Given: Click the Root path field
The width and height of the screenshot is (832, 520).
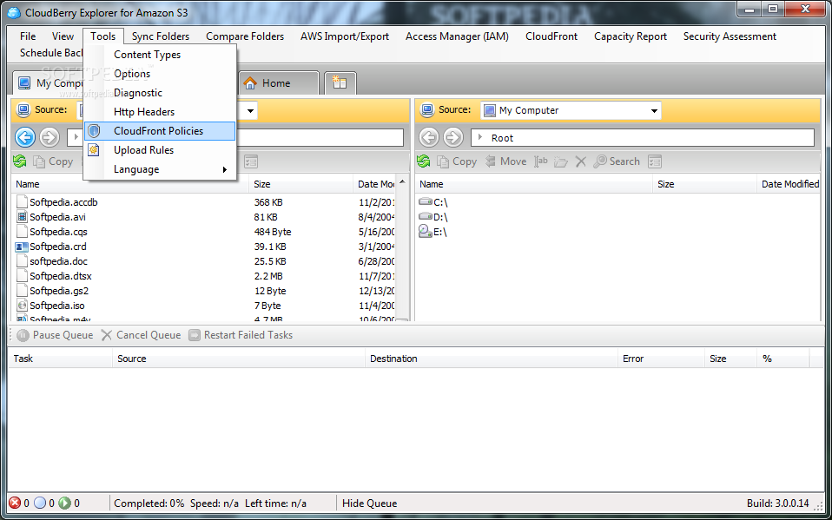Looking at the screenshot, I should (642, 138).
